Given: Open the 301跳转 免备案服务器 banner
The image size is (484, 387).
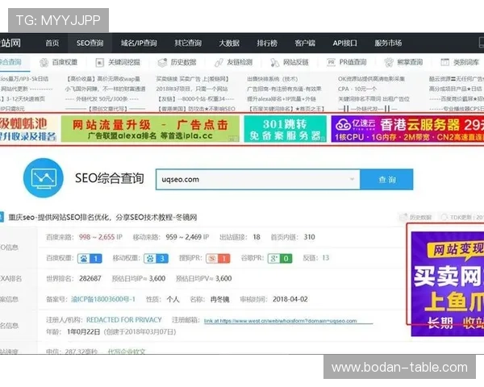Looking at the screenshot, I should coord(285,129).
